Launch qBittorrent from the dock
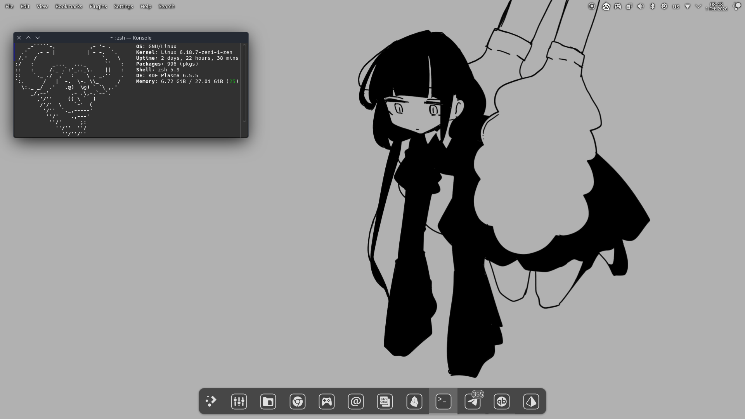 tap(502, 401)
